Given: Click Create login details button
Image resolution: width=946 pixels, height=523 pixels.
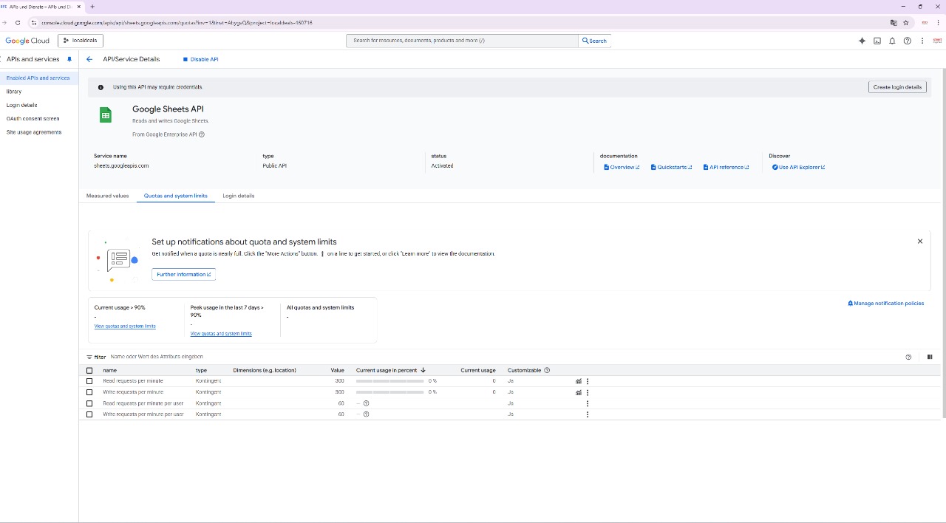Looking at the screenshot, I should pos(897,87).
